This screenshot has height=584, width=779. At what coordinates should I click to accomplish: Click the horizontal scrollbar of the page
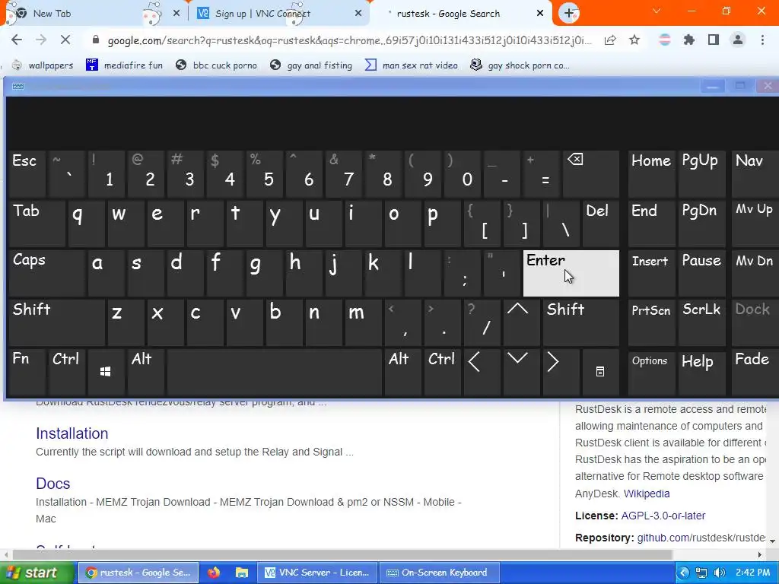(342, 554)
